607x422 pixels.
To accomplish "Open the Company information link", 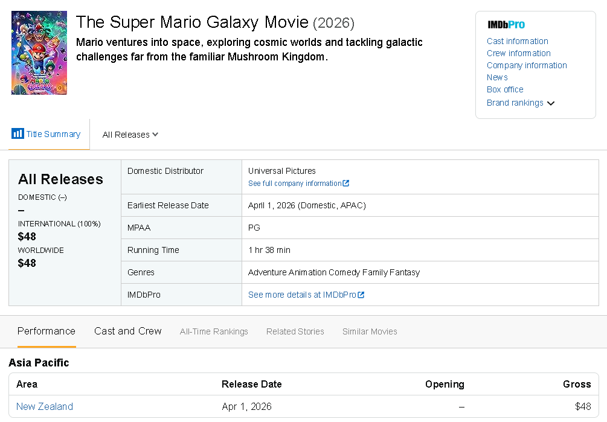I will pos(527,65).
